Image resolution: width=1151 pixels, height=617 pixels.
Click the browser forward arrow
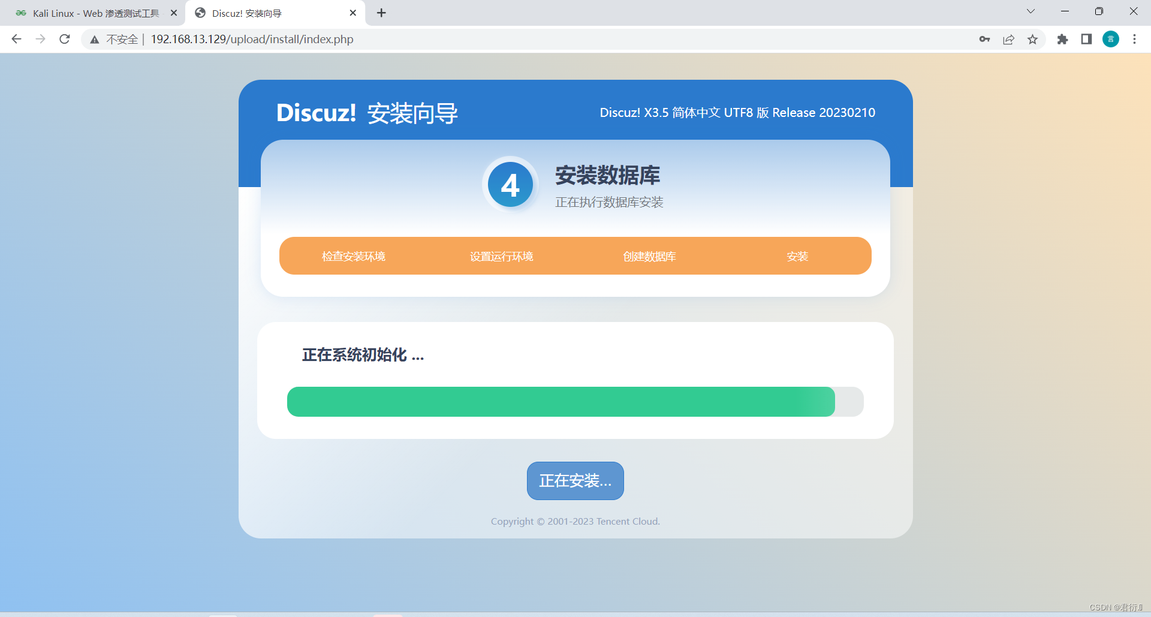40,39
